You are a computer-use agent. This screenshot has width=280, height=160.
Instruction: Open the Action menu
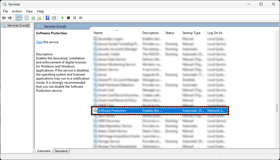pyautogui.click(x=17, y=11)
